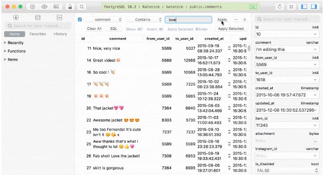This screenshot has height=175, width=324.
Task: Open the structure list toolbar icon
Action: pyautogui.click(x=56, y=7)
